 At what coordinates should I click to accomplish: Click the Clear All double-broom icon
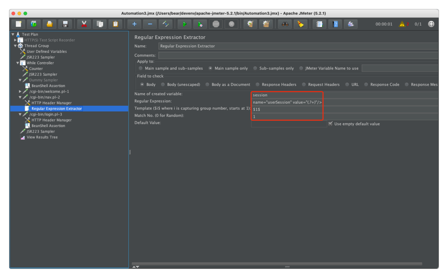[266, 24]
